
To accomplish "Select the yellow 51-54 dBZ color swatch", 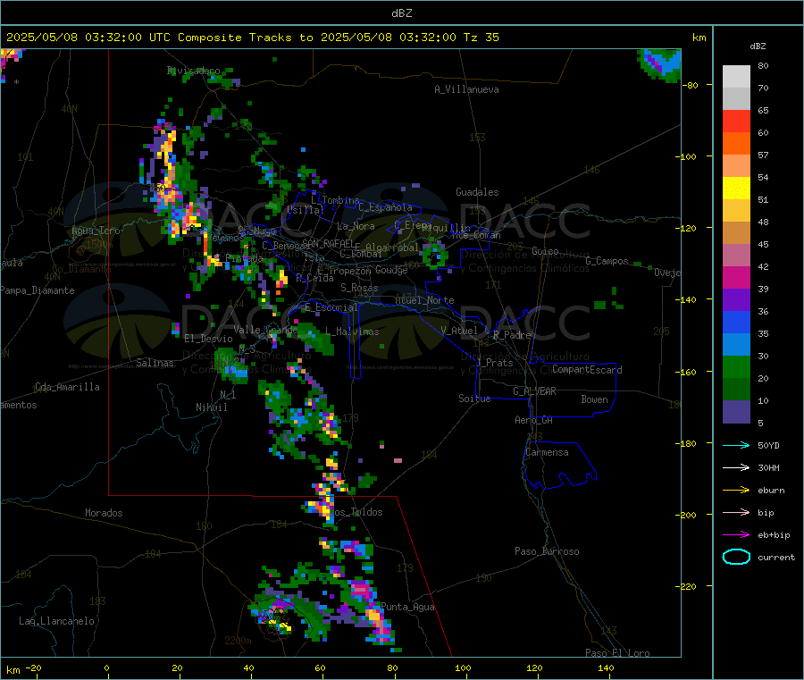I will 736,189.
